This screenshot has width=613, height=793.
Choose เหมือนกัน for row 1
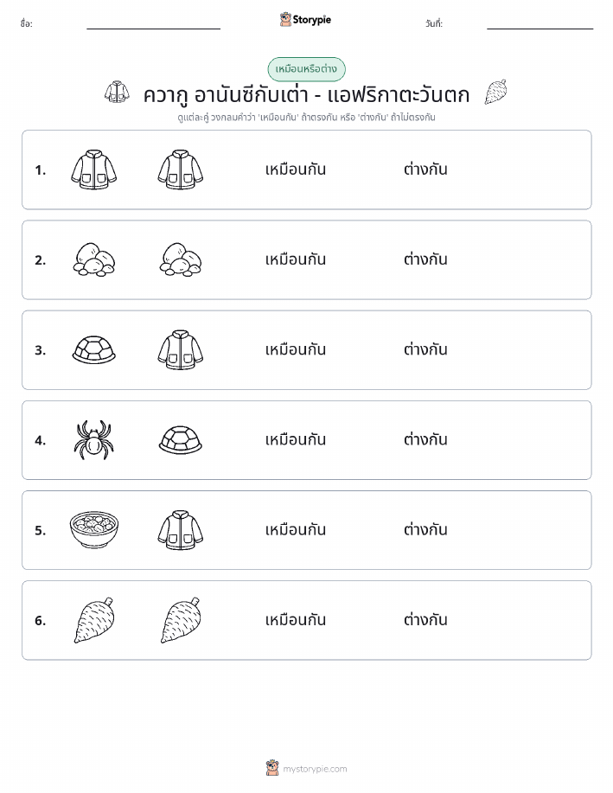pyautogui.click(x=296, y=169)
